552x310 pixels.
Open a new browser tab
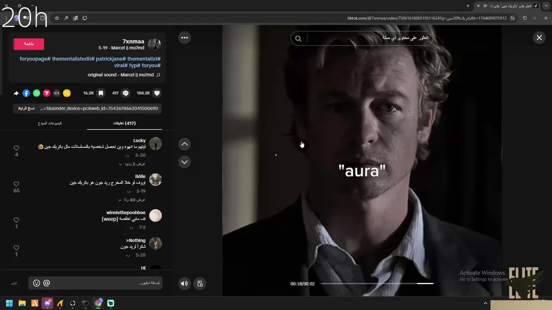coord(468,6)
